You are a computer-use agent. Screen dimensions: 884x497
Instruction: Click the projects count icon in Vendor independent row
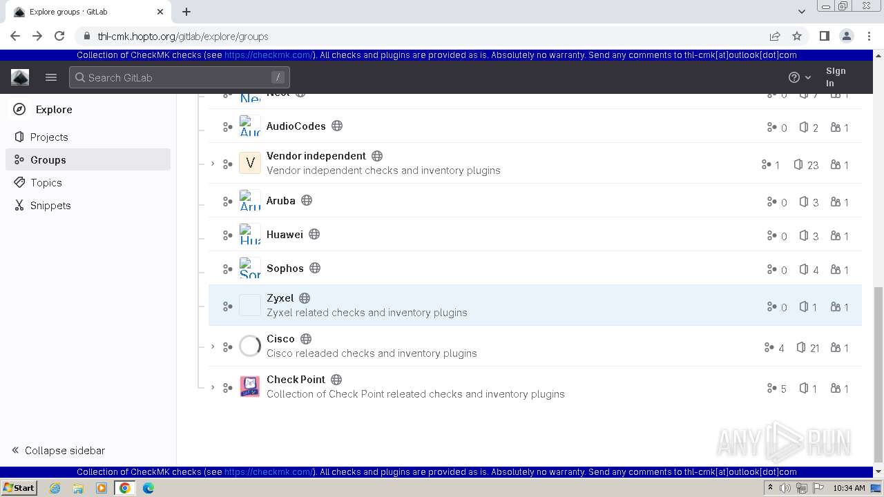798,164
